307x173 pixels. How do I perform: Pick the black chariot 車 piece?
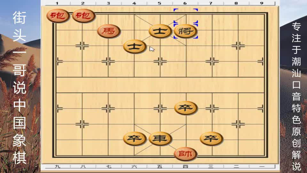click(x=160, y=139)
